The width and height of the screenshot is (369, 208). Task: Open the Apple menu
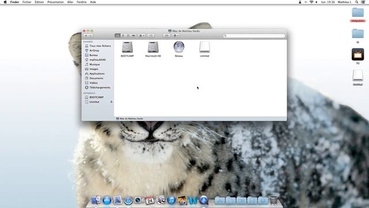pos(5,2)
